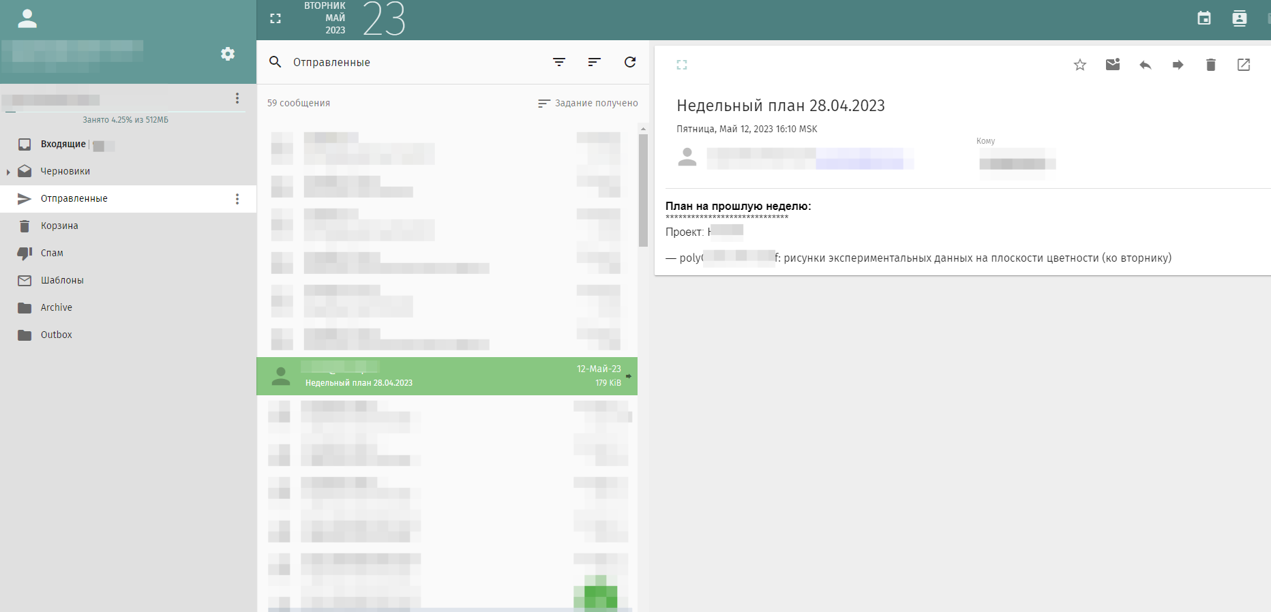Forward the open message
This screenshot has width=1271, height=612.
[x=1178, y=65]
